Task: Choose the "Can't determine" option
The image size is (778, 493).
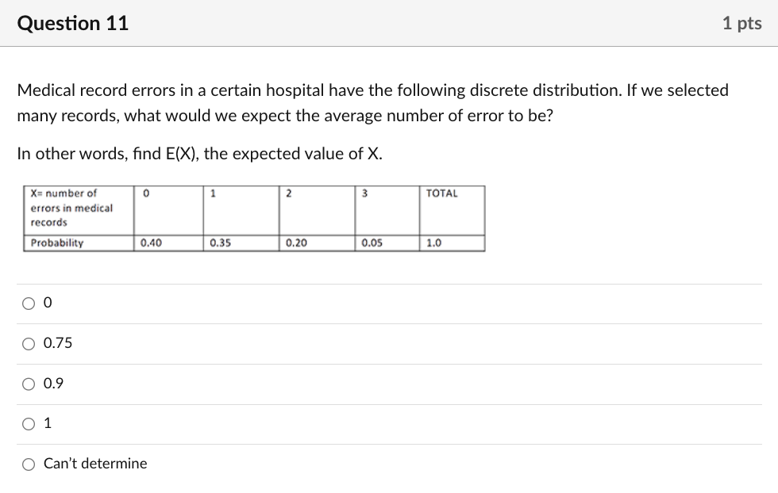Action: point(29,464)
